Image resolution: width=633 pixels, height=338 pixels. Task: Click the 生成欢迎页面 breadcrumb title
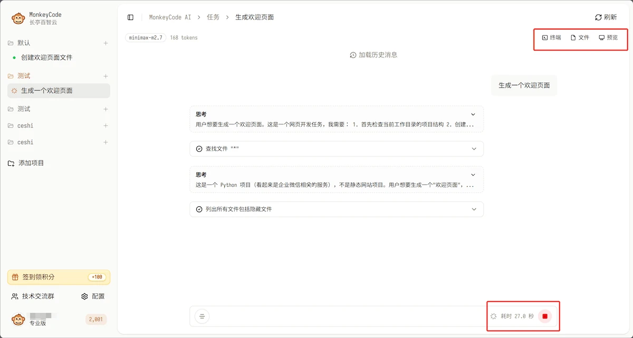coord(254,17)
